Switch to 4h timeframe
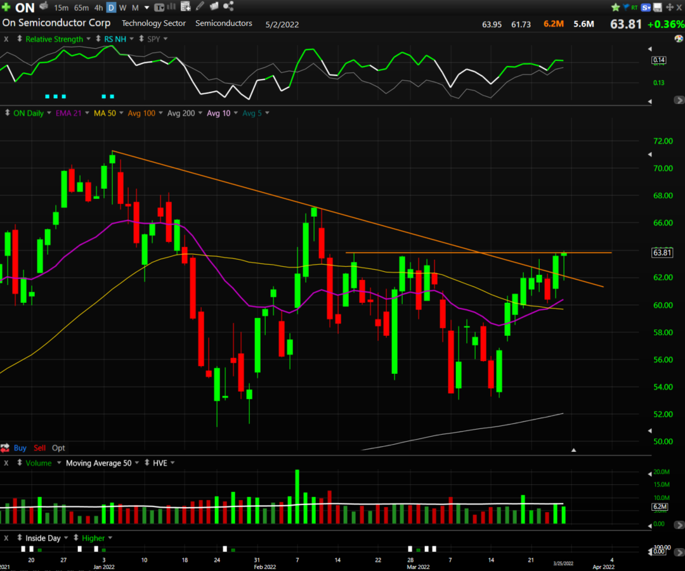Screen dimensions: 685x571 pyautogui.click(x=98, y=8)
